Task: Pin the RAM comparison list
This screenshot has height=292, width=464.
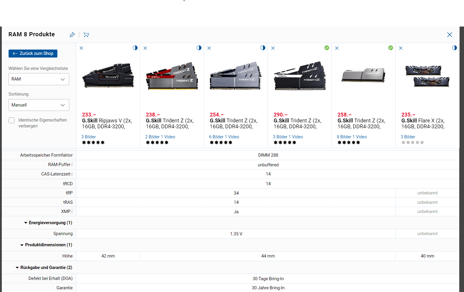Action: coord(72,35)
